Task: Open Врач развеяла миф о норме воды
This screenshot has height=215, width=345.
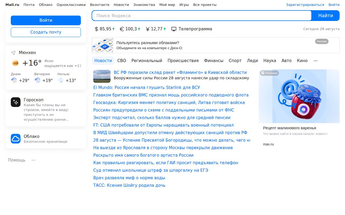Action: tap(129, 178)
